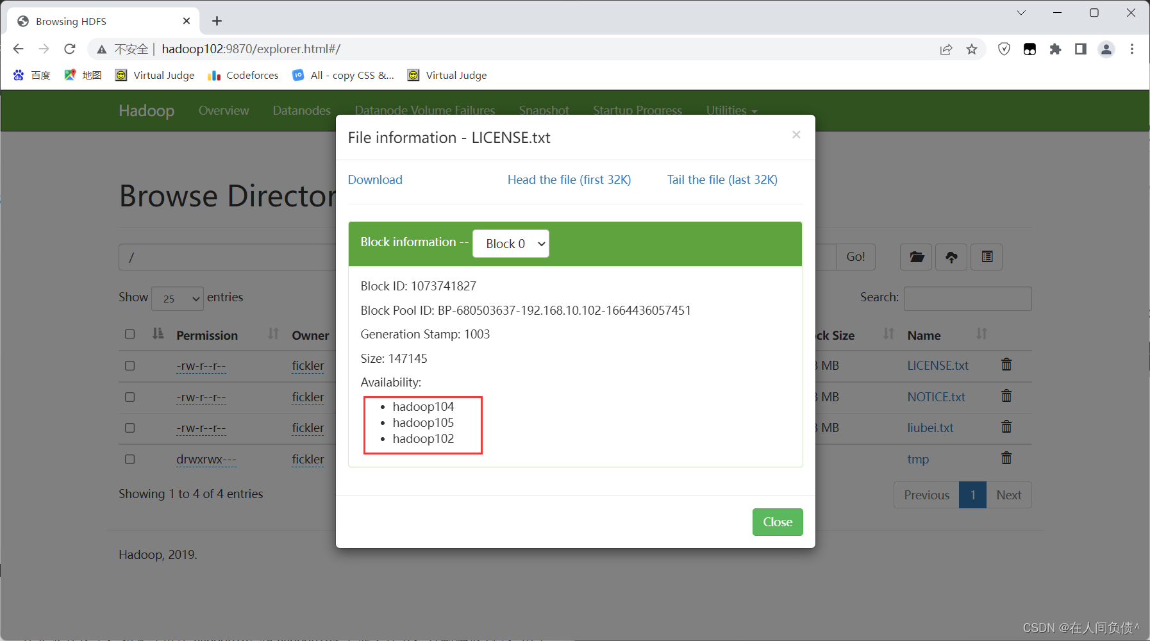The image size is (1150, 641).
Task: Go back in browser history
Action: click(19, 49)
